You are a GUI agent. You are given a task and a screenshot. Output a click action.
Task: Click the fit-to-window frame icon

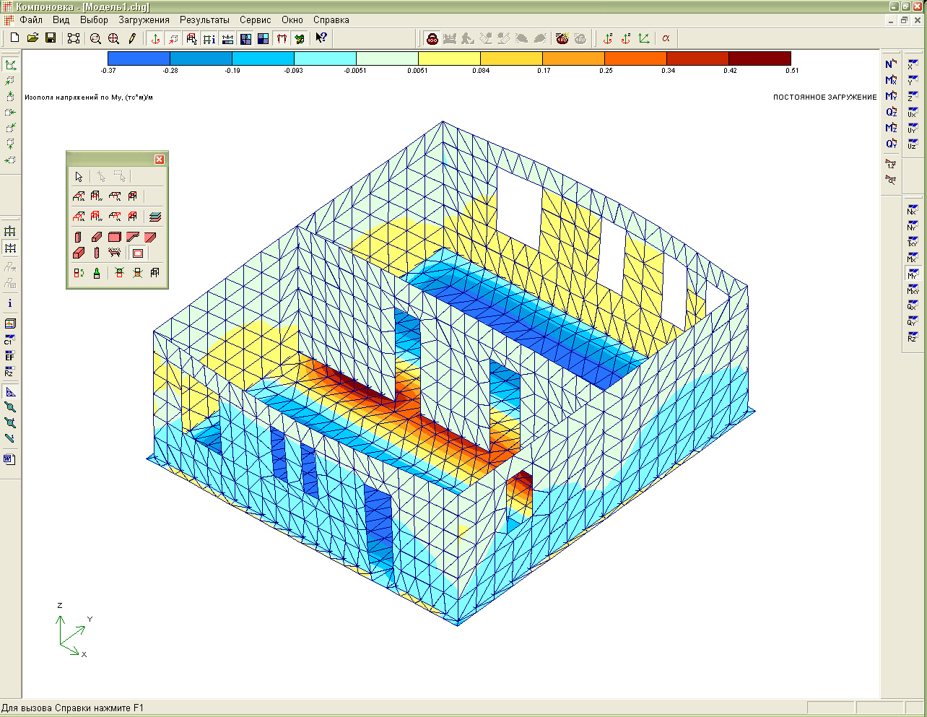tap(73, 38)
